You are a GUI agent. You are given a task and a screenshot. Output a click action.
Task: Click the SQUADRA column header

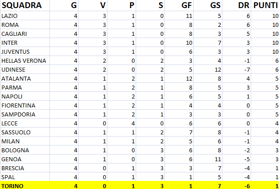tap(21, 6)
